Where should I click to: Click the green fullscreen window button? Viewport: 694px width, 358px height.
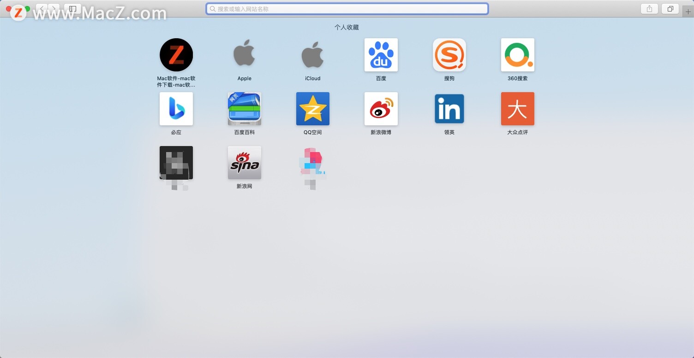pos(27,9)
